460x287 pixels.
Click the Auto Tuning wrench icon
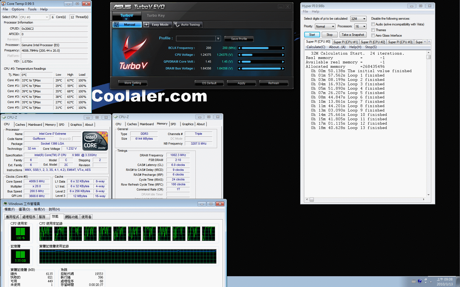[177, 25]
